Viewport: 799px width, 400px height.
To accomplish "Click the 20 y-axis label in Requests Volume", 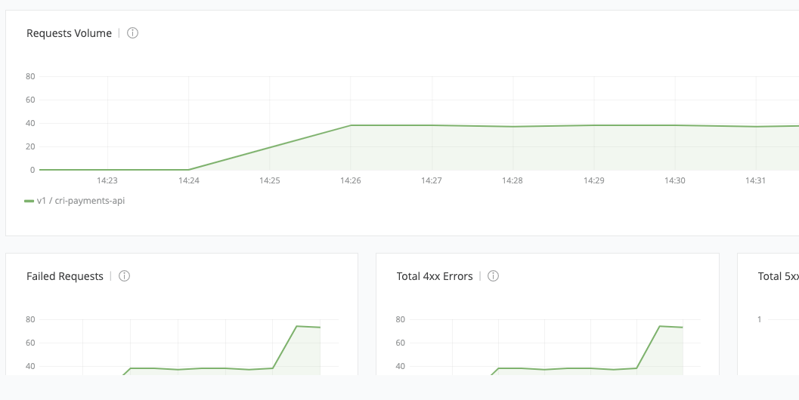I will (30, 146).
